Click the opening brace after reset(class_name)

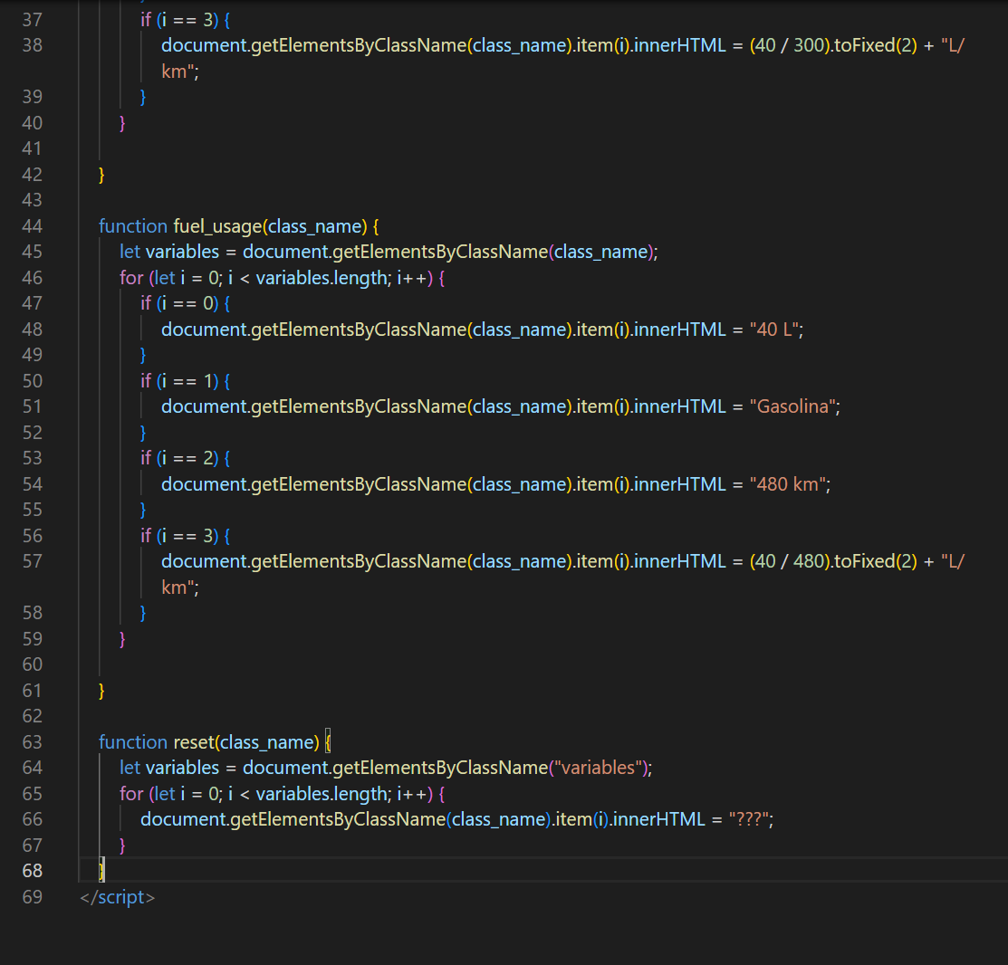tap(328, 742)
